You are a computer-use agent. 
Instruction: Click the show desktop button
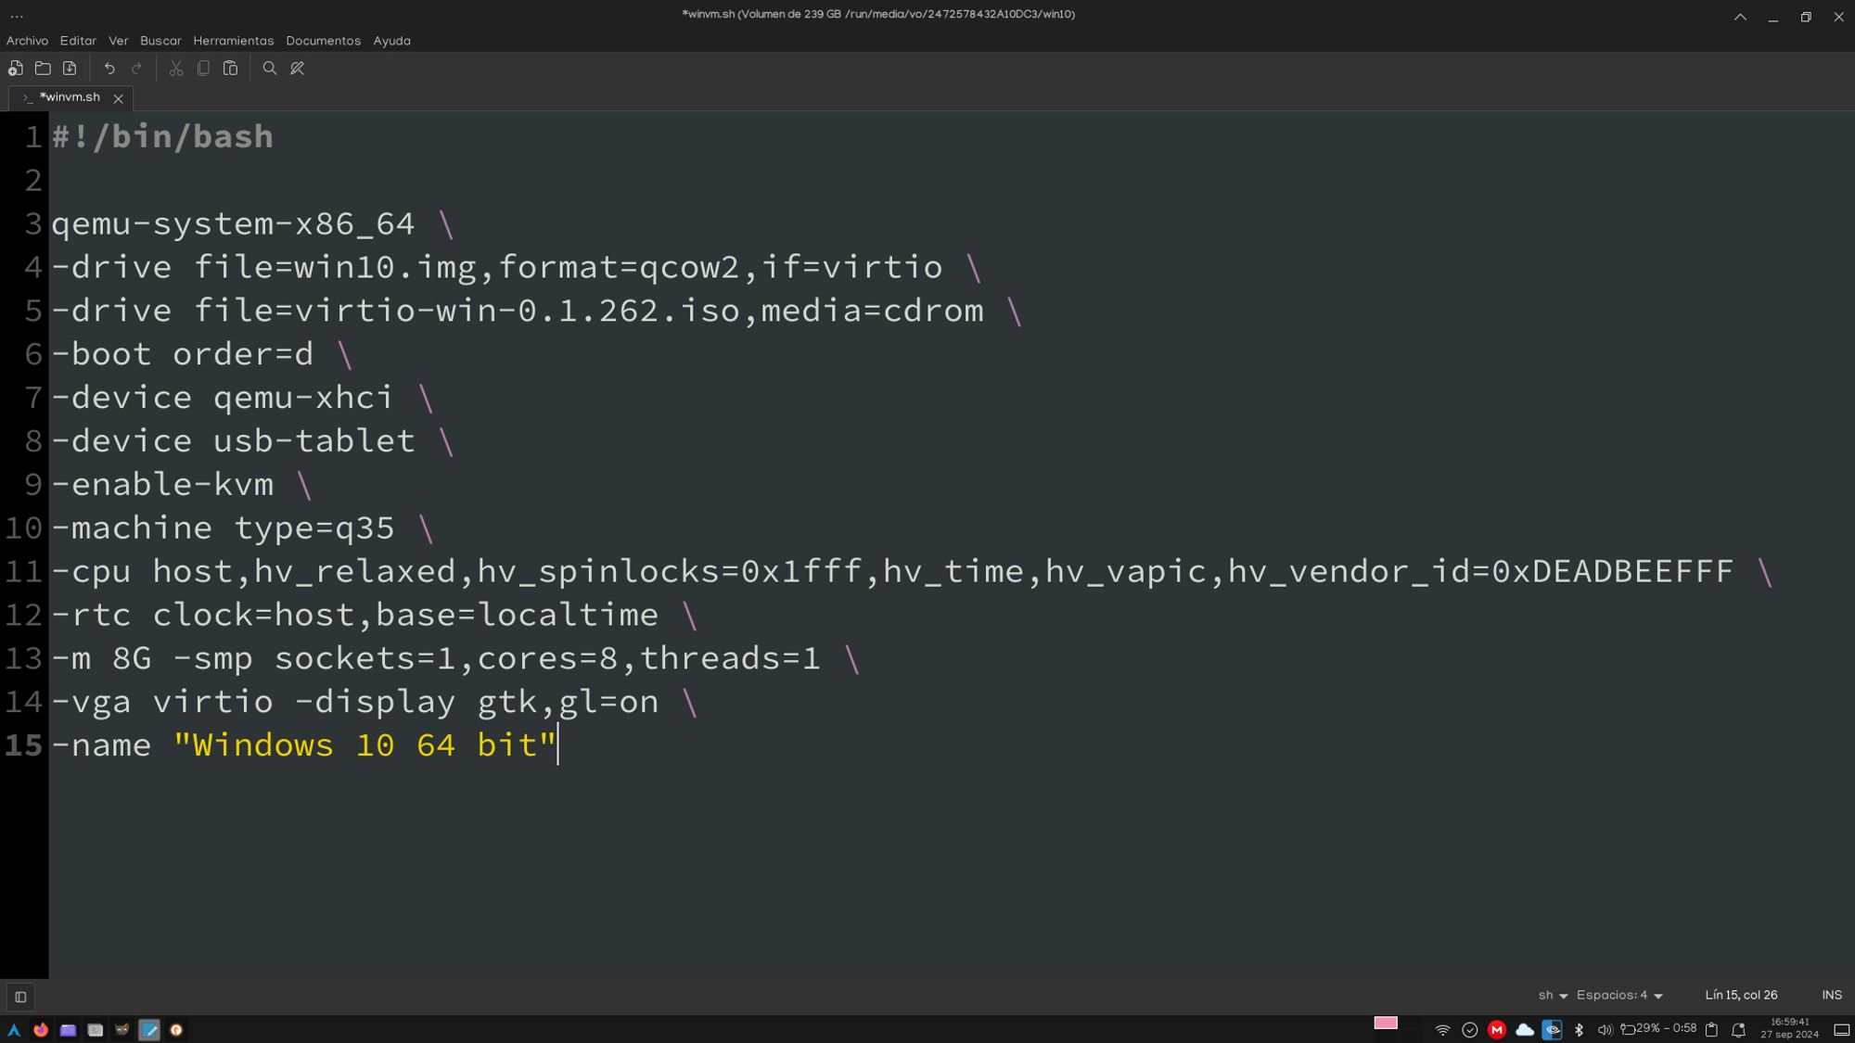[x=1842, y=1030]
